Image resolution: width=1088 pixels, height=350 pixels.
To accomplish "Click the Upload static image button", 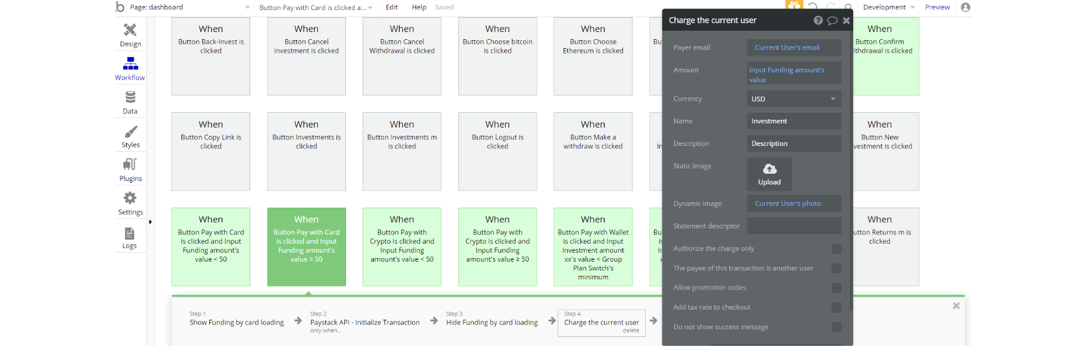I will [769, 174].
